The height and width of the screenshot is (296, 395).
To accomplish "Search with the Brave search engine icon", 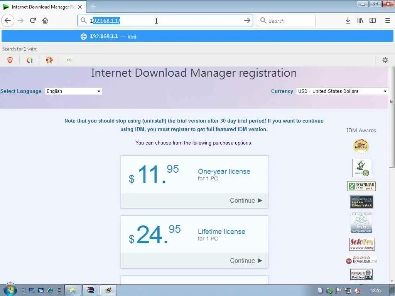I will click(10, 60).
